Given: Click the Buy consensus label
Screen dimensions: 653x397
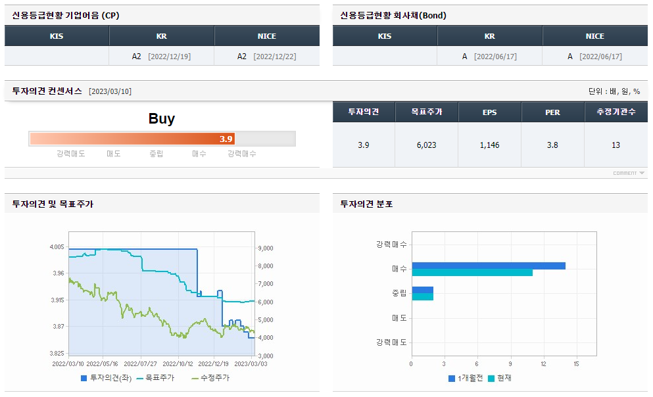Looking at the screenshot, I should point(162,118).
